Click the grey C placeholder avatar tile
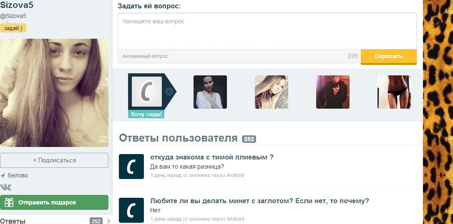453x224 pixels. tap(147, 92)
